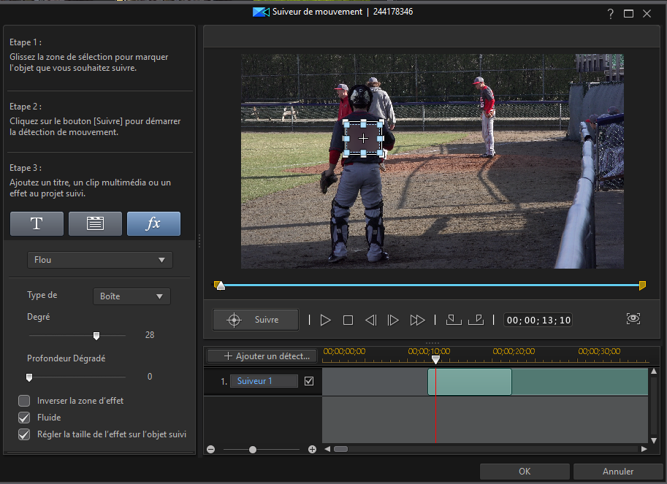Click the Degré slider handle
Screen dimensions: 667x484
[96, 336]
